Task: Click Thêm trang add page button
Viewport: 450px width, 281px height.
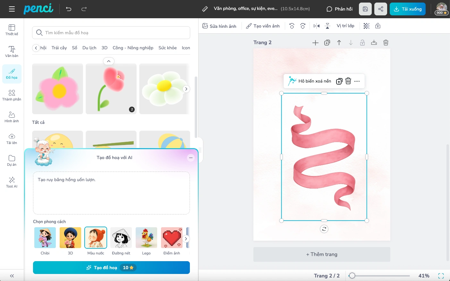Action: coord(322,254)
